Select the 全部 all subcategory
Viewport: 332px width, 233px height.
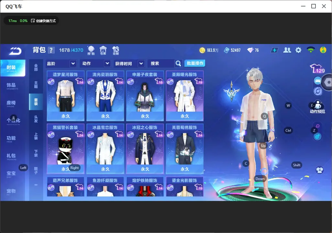pyautogui.click(x=36, y=67)
